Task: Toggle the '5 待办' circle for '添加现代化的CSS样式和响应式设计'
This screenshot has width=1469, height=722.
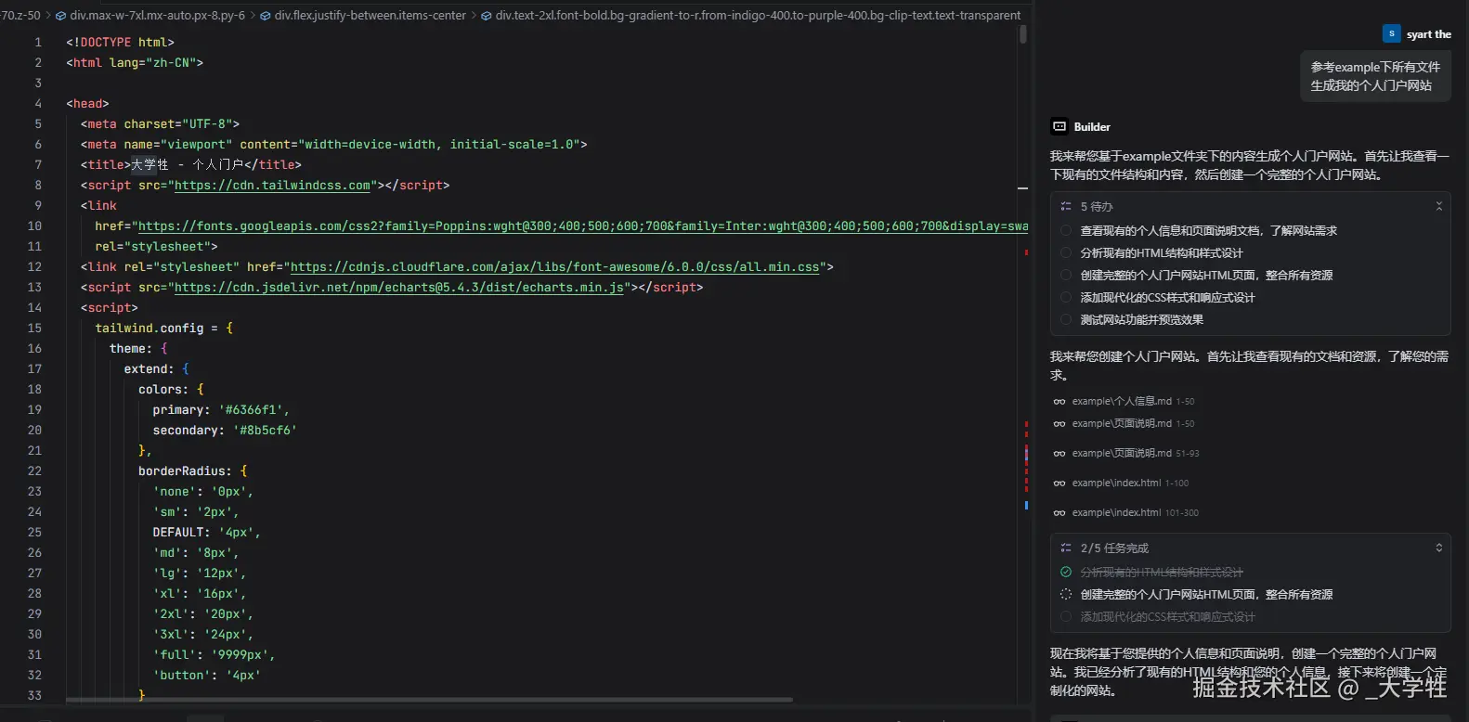Action: pyautogui.click(x=1066, y=297)
